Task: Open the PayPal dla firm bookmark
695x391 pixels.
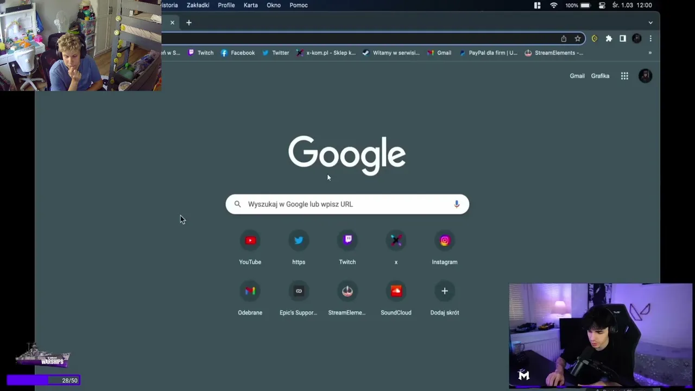Action: click(488, 53)
